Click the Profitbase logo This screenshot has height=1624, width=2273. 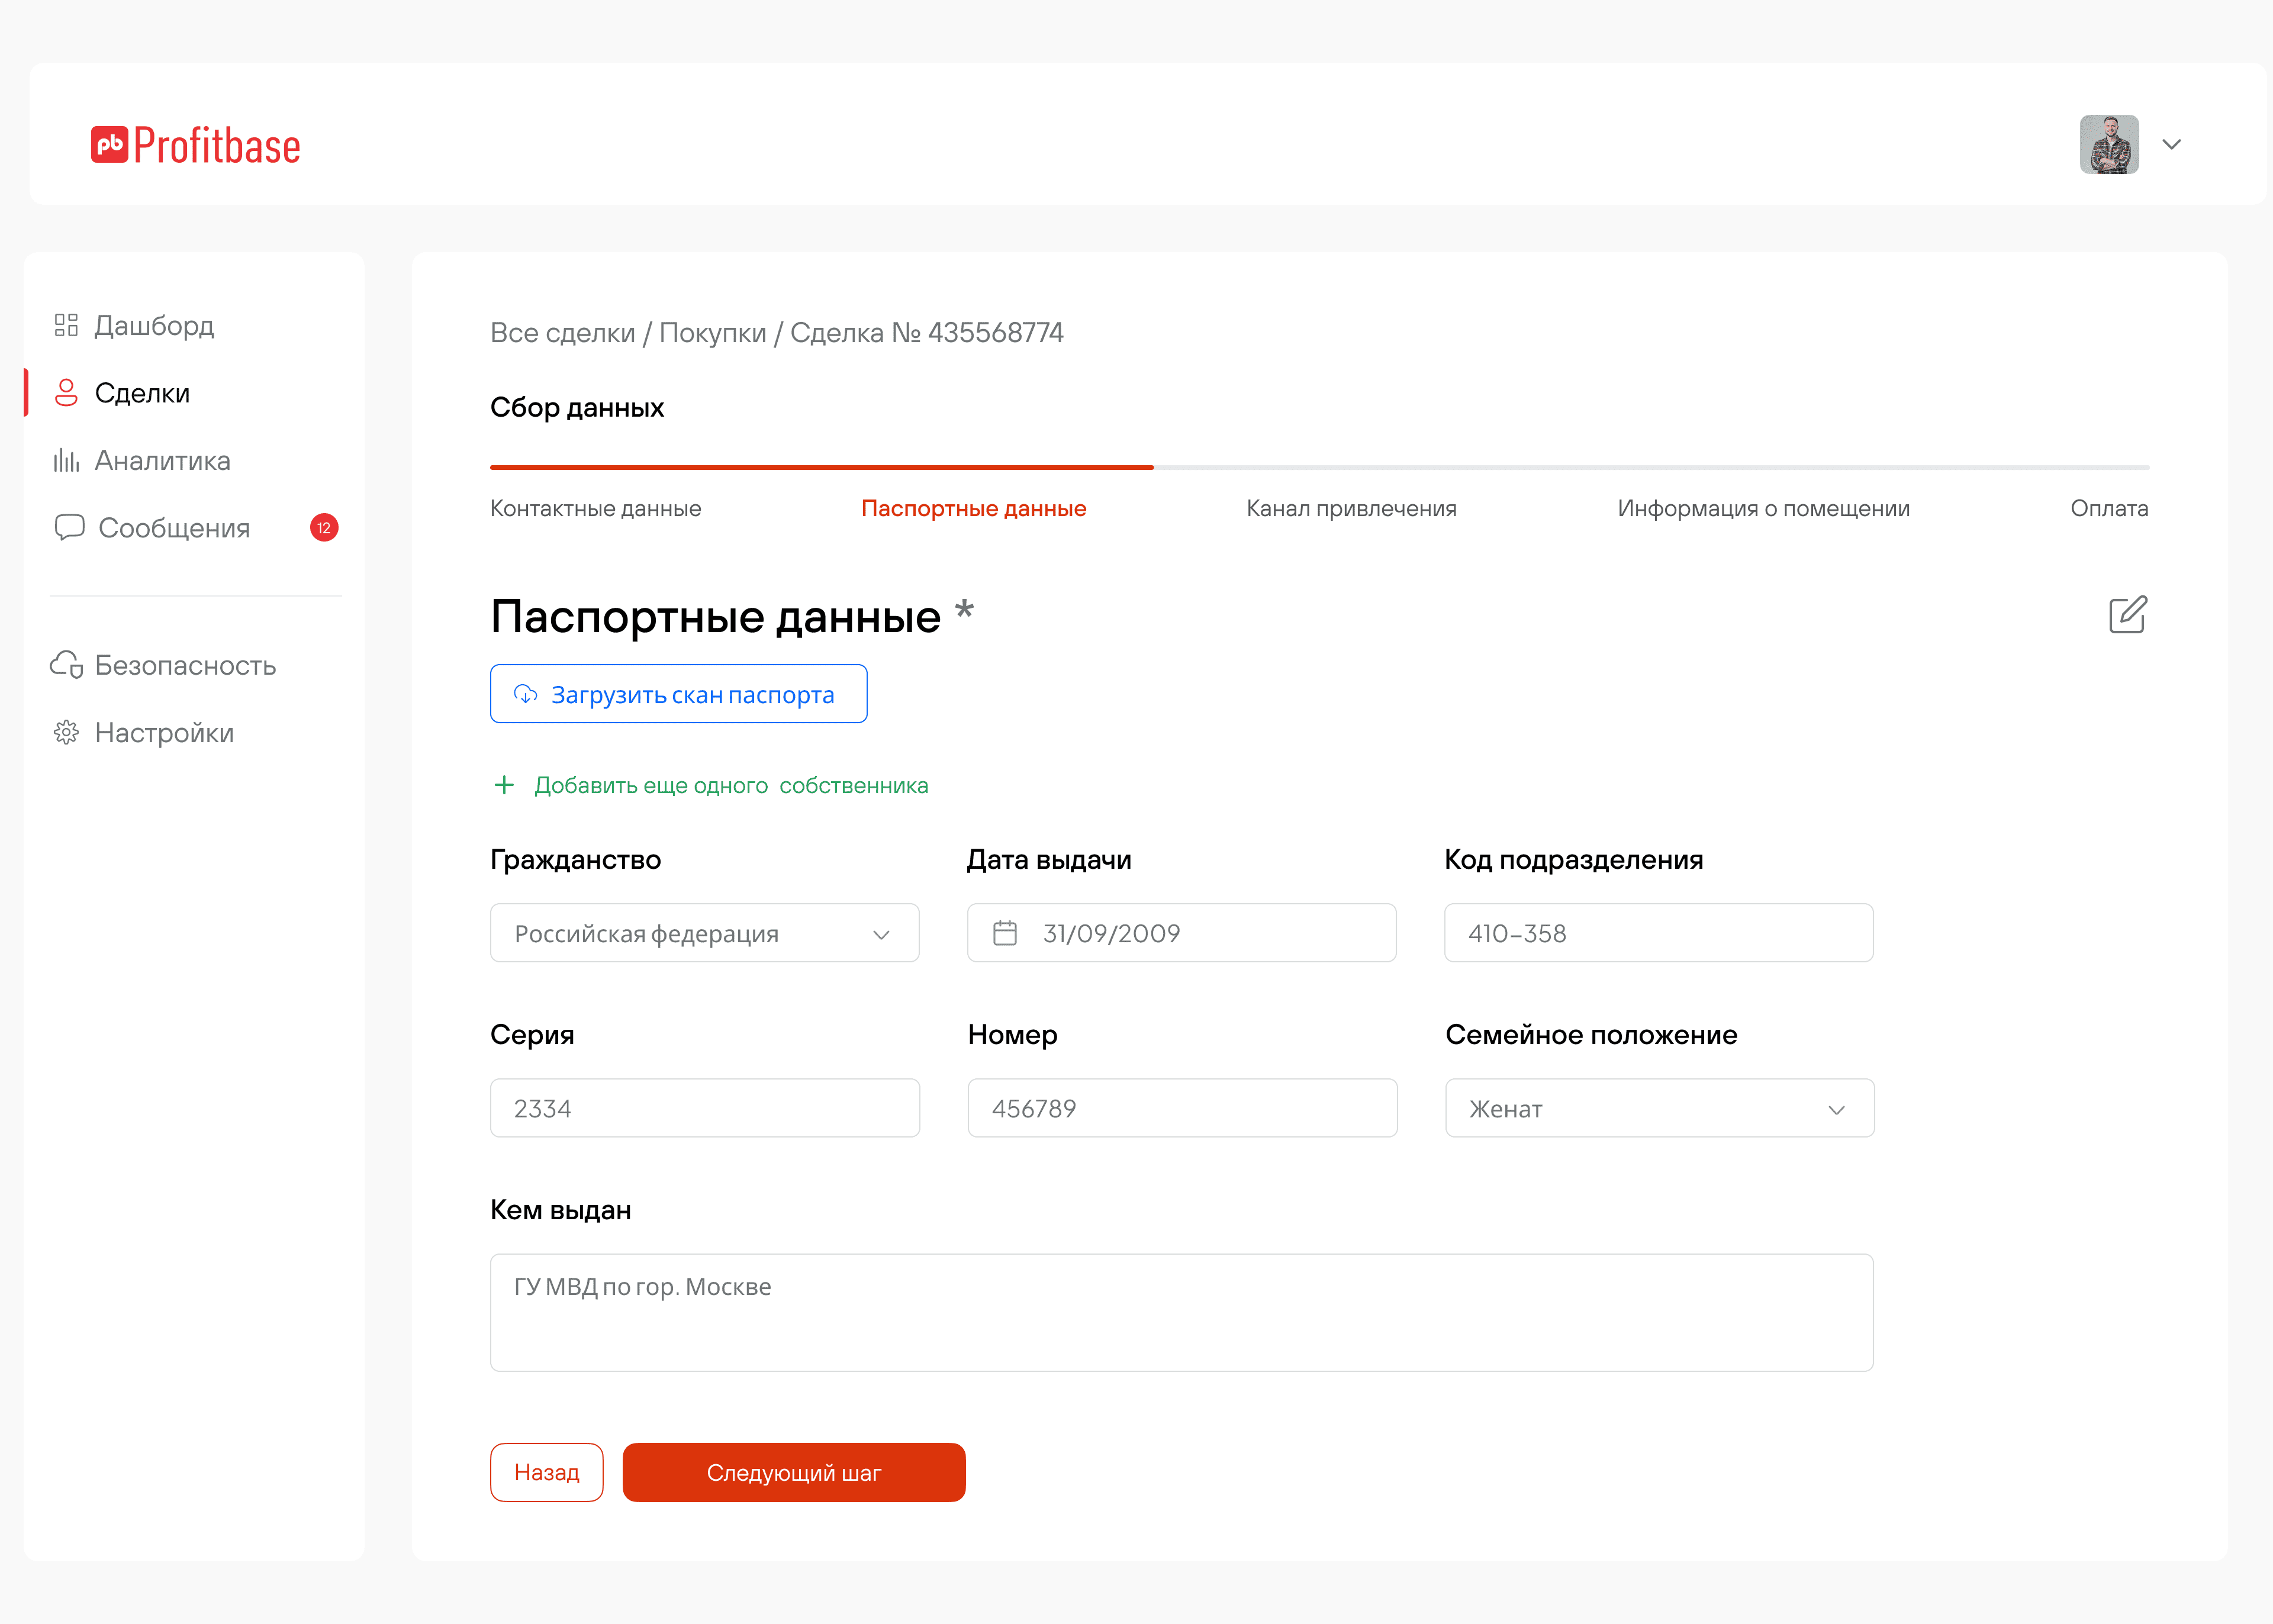(x=196, y=146)
